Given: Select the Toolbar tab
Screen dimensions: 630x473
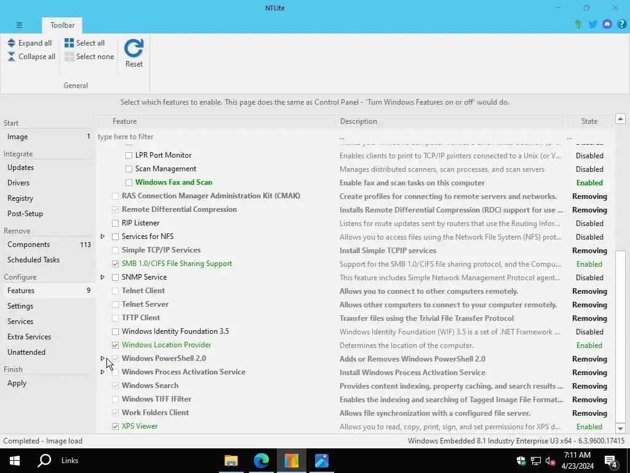Looking at the screenshot, I should point(62,25).
